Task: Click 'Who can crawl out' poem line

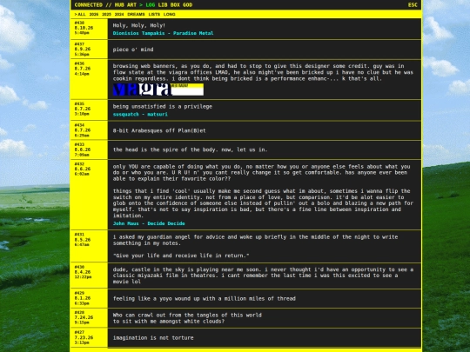Action: [x=187, y=315]
